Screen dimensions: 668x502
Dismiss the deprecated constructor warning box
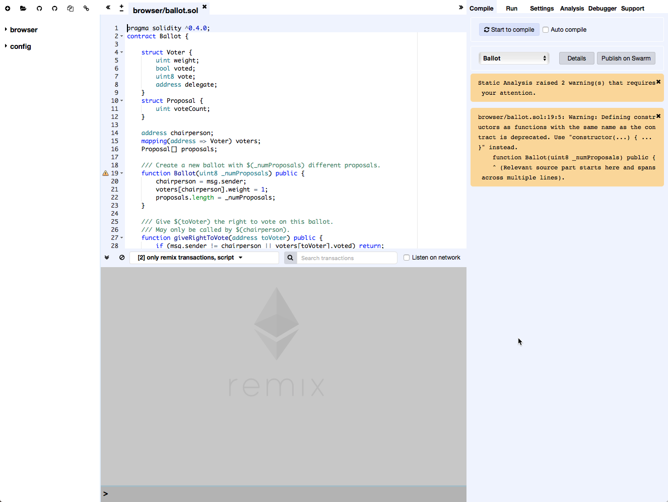tap(658, 116)
